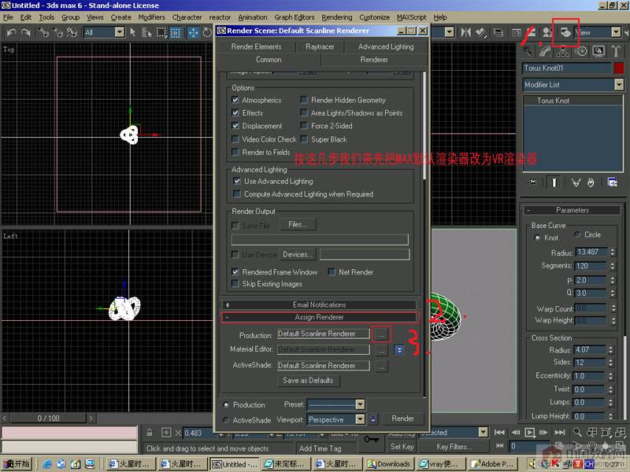
Task: Switch to the Advanced Lighting tab
Action: [x=386, y=46]
